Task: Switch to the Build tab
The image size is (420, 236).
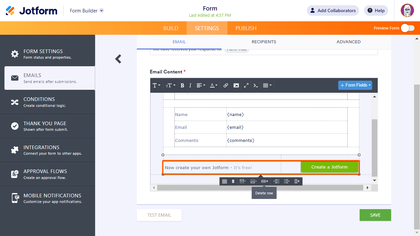Action: 171,28
